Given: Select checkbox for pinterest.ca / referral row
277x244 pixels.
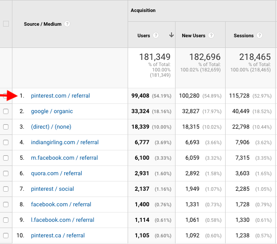Looking at the screenshot, I should pos(6,236).
